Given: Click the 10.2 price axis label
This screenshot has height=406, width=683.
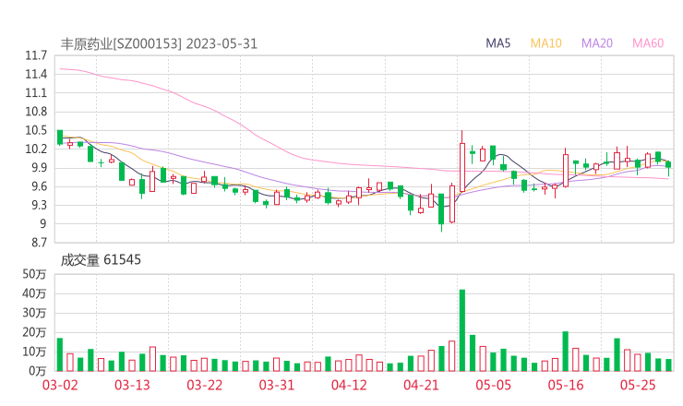Looking at the screenshot, I should [36, 149].
